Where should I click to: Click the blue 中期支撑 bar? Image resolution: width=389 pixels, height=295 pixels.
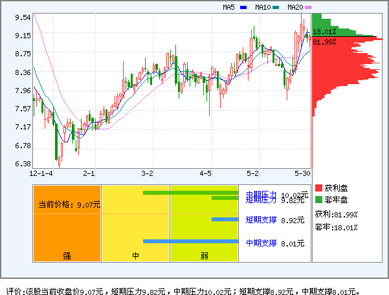click(190, 241)
